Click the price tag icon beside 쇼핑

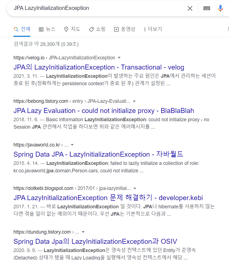pos(91,29)
